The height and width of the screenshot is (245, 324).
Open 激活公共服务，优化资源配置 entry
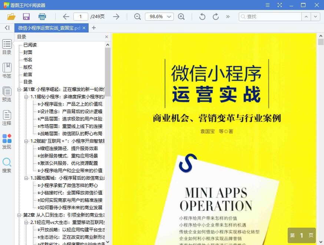pyautogui.click(x=68, y=163)
